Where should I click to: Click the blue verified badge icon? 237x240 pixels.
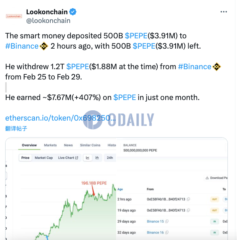pos(73,12)
